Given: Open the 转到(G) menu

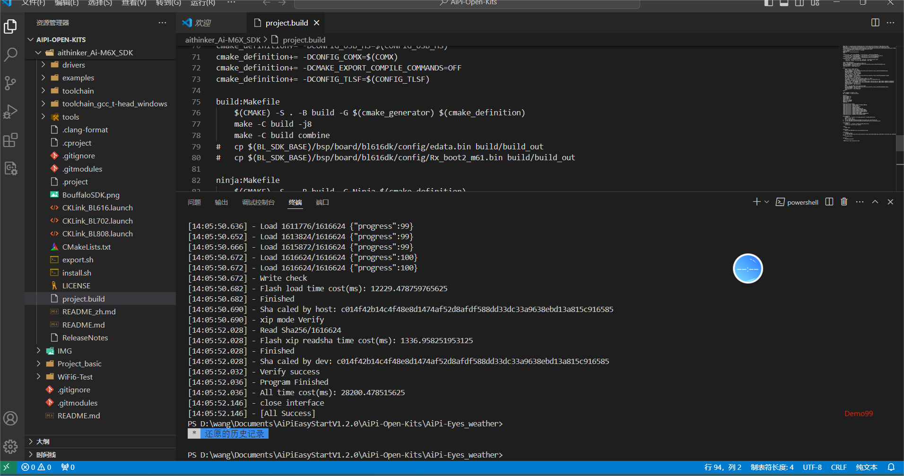Looking at the screenshot, I should 168,3.
